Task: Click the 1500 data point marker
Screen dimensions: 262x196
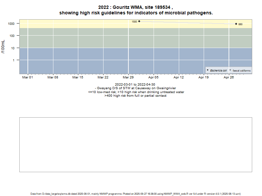Action: click(x=139, y=21)
